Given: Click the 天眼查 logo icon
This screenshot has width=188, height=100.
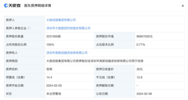Looking at the screenshot, I should [6, 6].
